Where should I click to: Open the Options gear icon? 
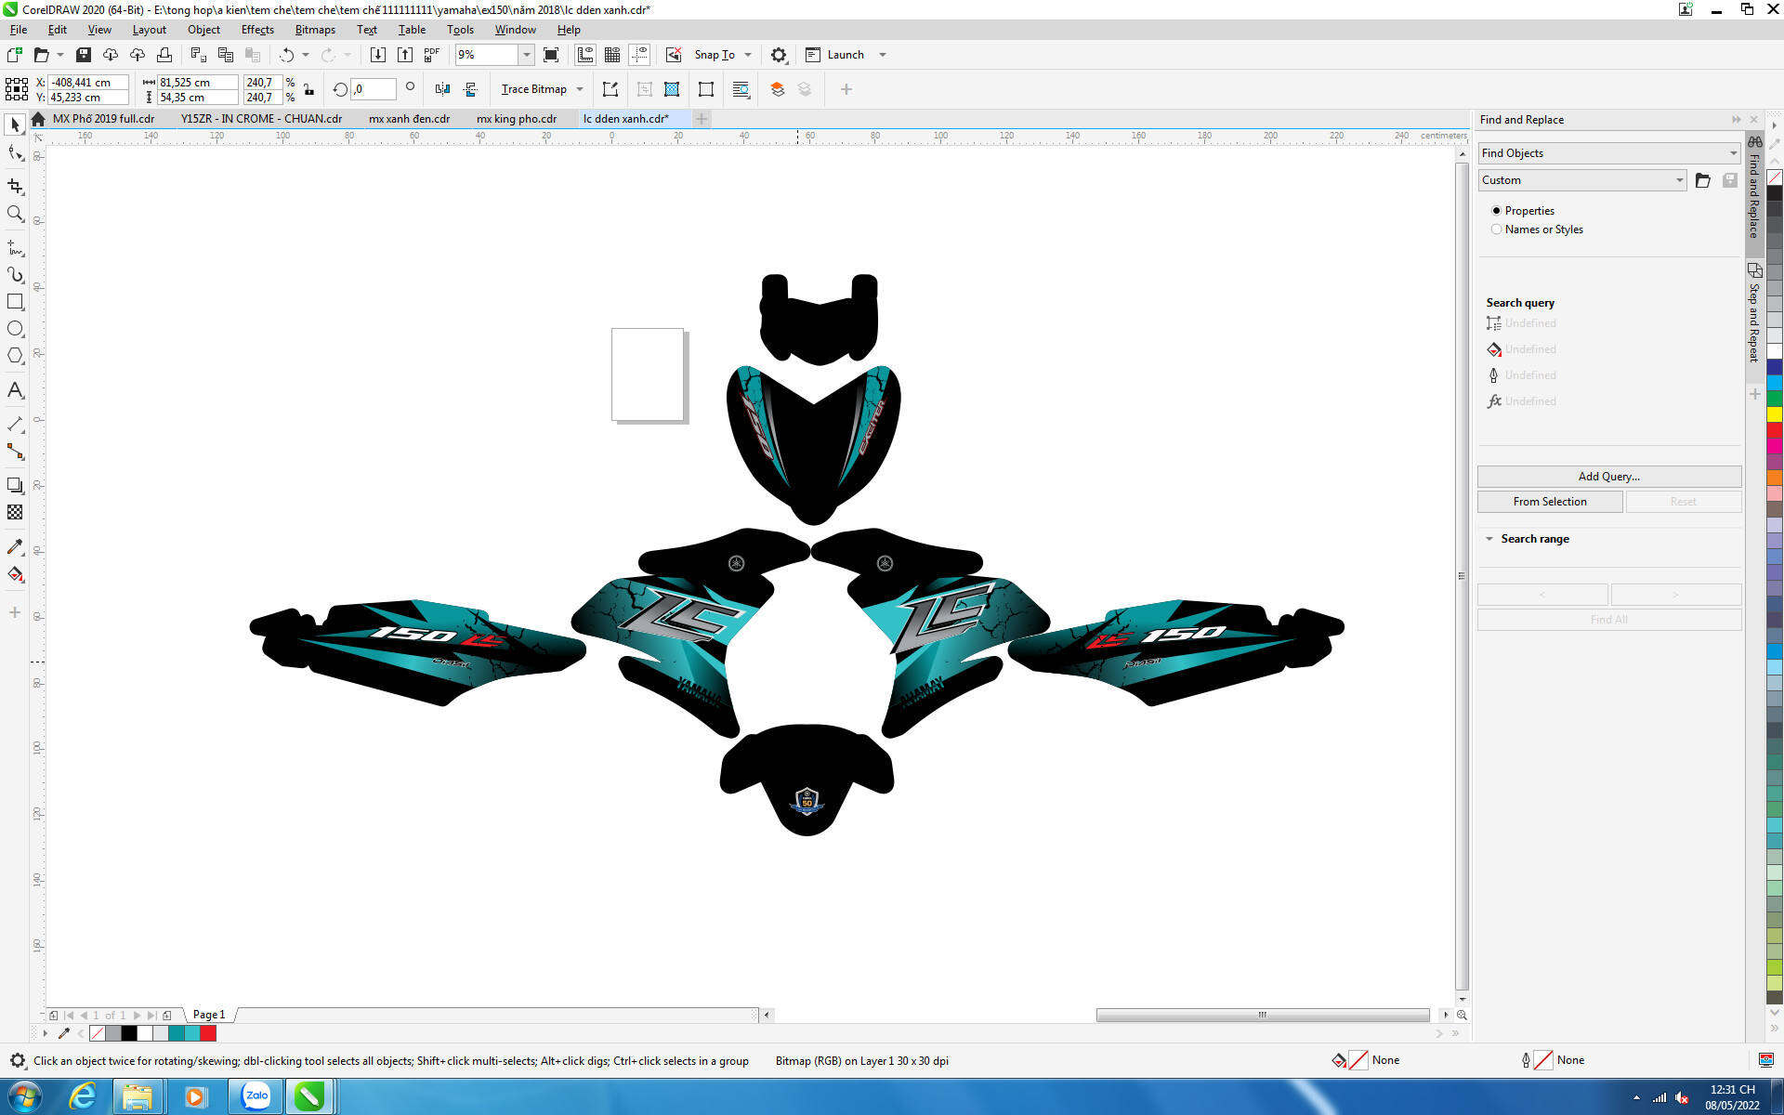click(x=779, y=55)
